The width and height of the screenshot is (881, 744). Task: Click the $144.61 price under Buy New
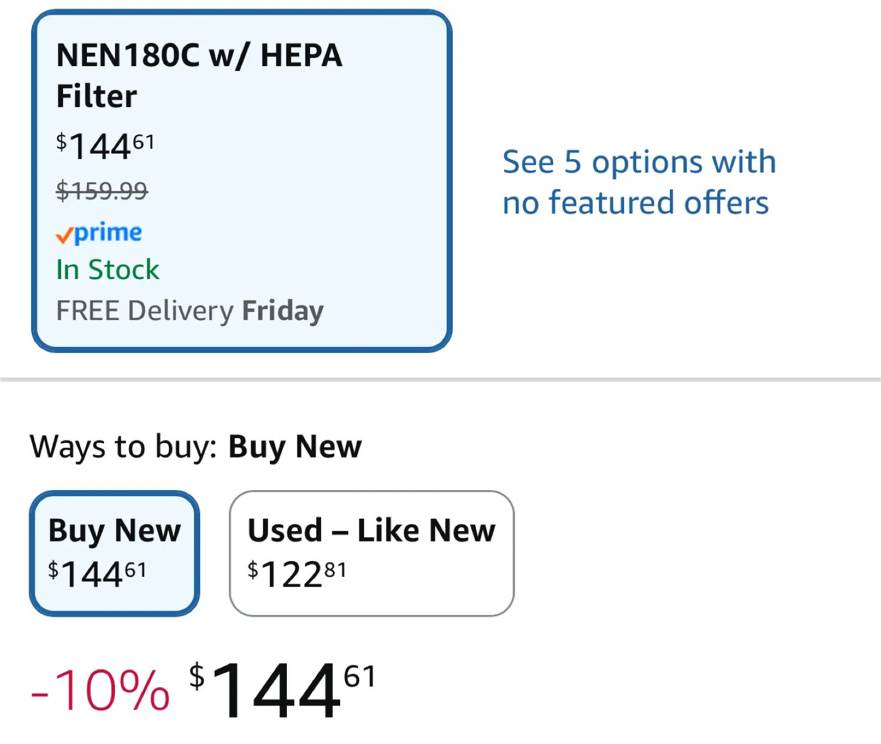tap(97, 575)
